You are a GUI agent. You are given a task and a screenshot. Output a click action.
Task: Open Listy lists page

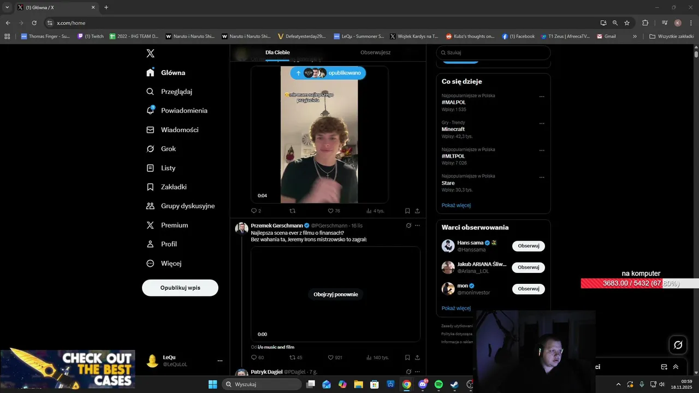pos(161,168)
